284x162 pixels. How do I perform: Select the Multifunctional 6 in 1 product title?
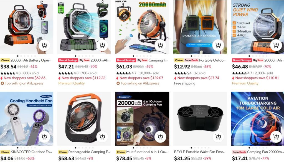(x=147, y=152)
